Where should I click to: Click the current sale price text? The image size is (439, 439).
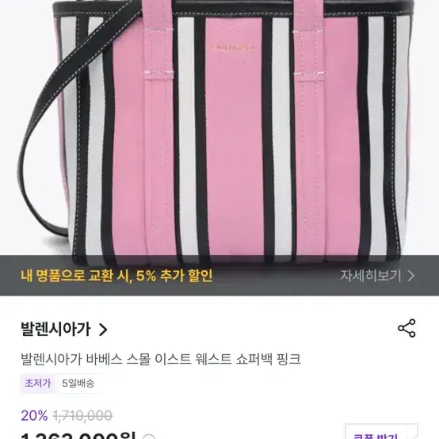pos(78,435)
